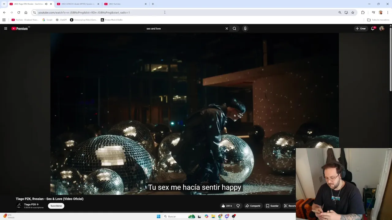392x220 pixels.
Task: Start voice search with microphone
Action: (x=245, y=28)
